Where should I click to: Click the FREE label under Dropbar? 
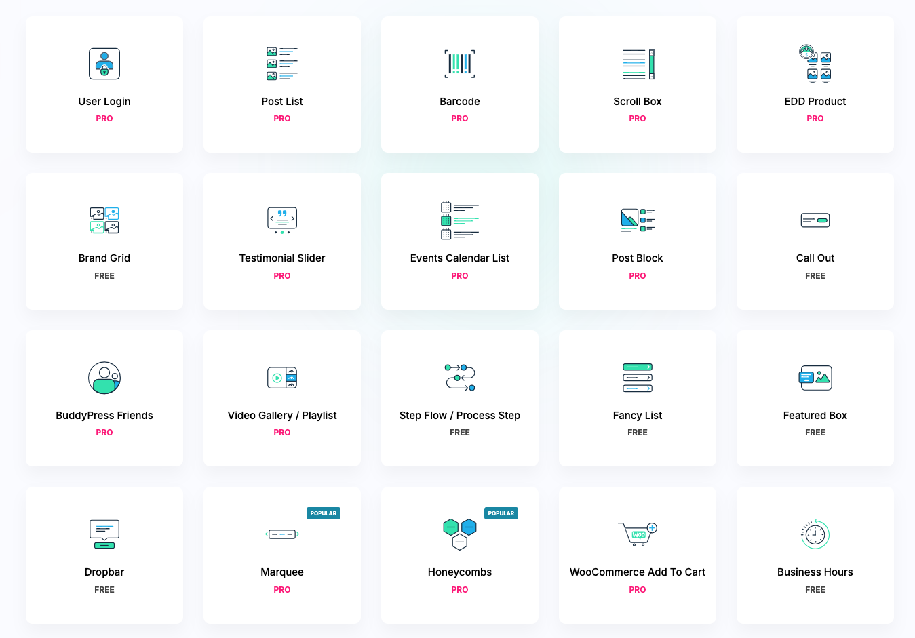pyautogui.click(x=104, y=590)
